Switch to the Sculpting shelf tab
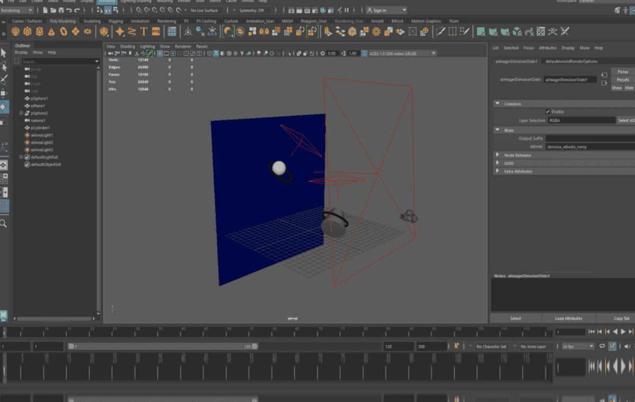This screenshot has width=635, height=402. pos(92,21)
